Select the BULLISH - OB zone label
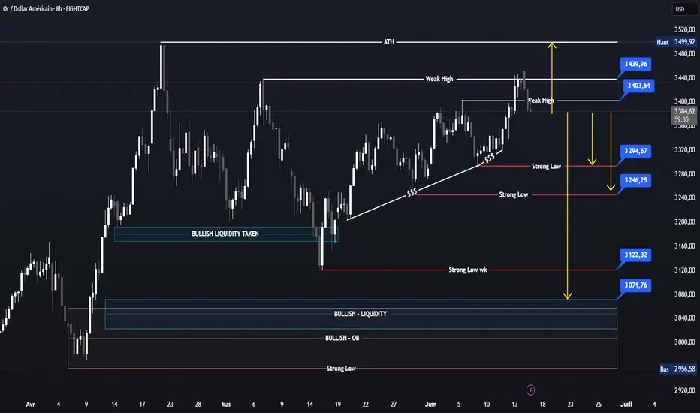This screenshot has width=700, height=413. coord(342,338)
